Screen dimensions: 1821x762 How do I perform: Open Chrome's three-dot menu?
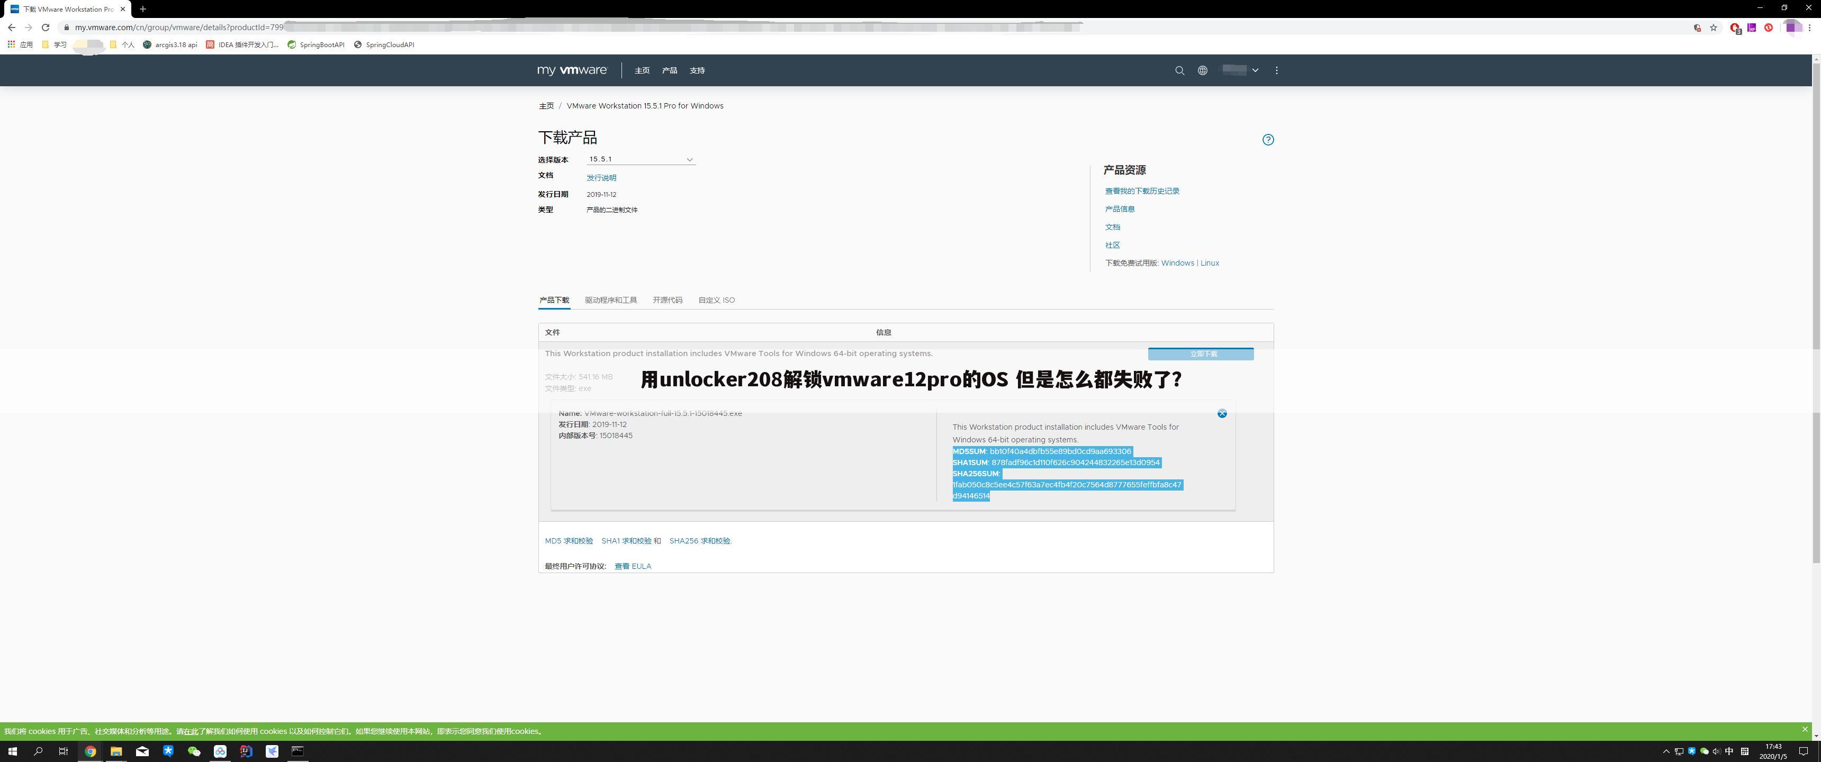coord(1810,28)
